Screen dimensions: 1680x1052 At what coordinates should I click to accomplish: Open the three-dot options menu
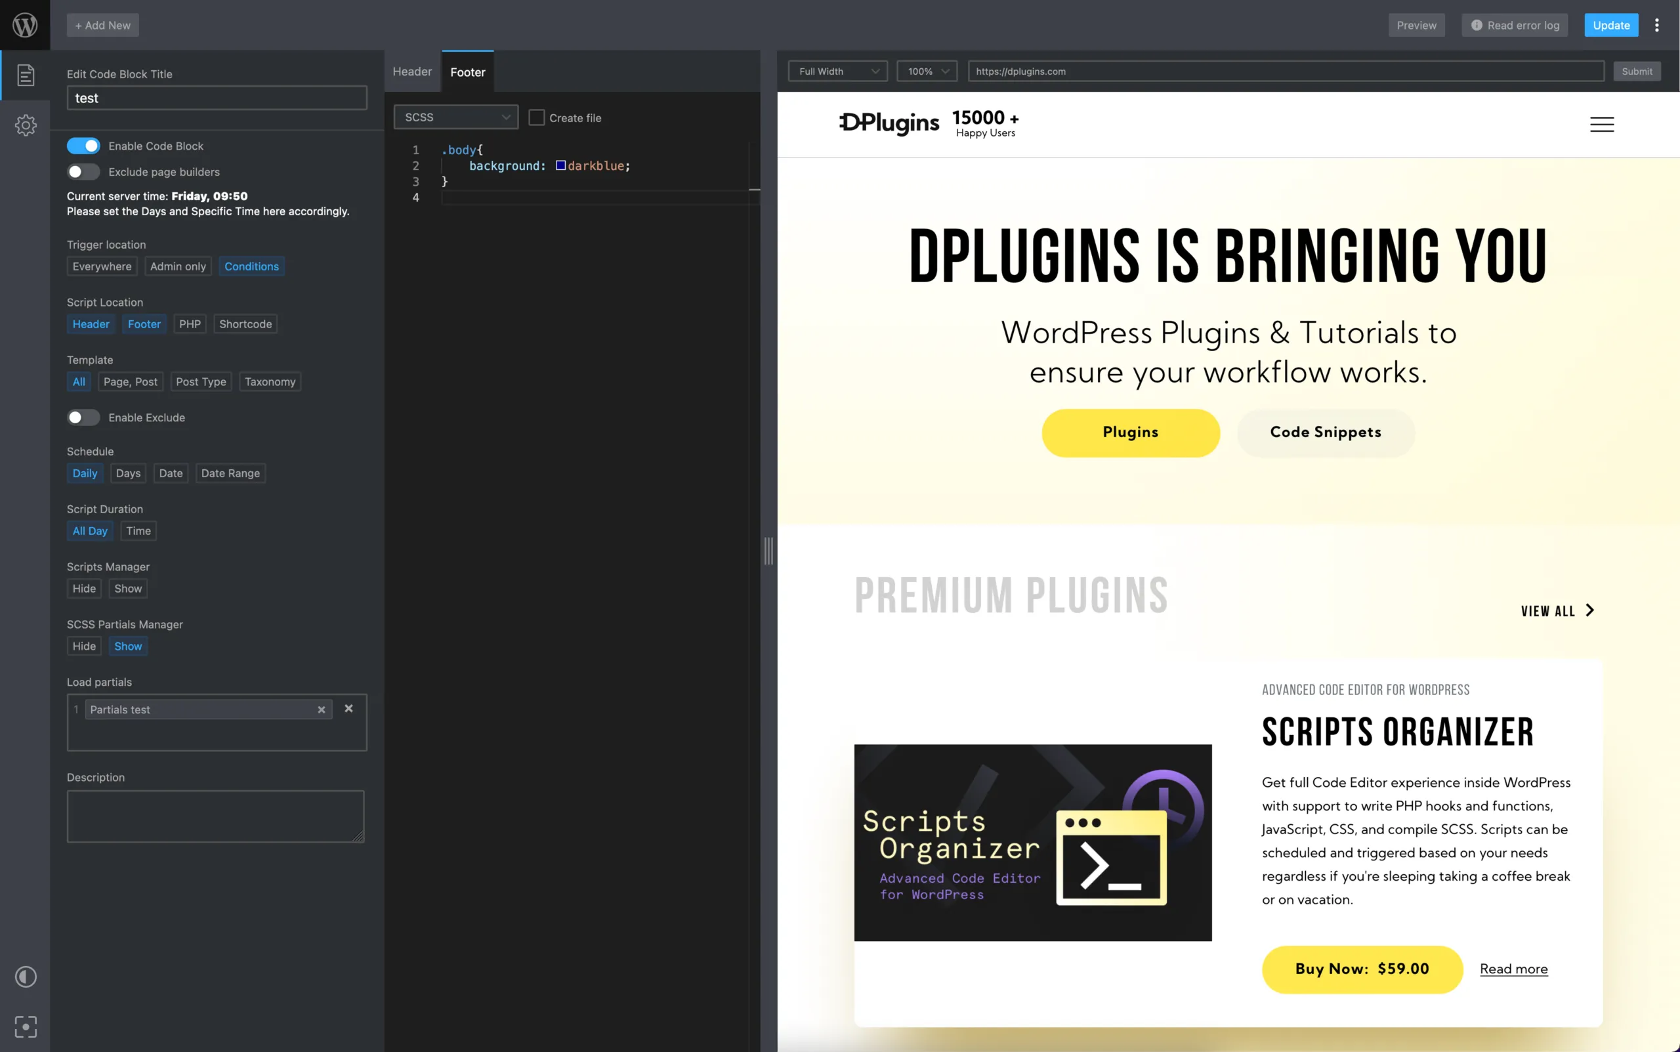[1657, 25]
